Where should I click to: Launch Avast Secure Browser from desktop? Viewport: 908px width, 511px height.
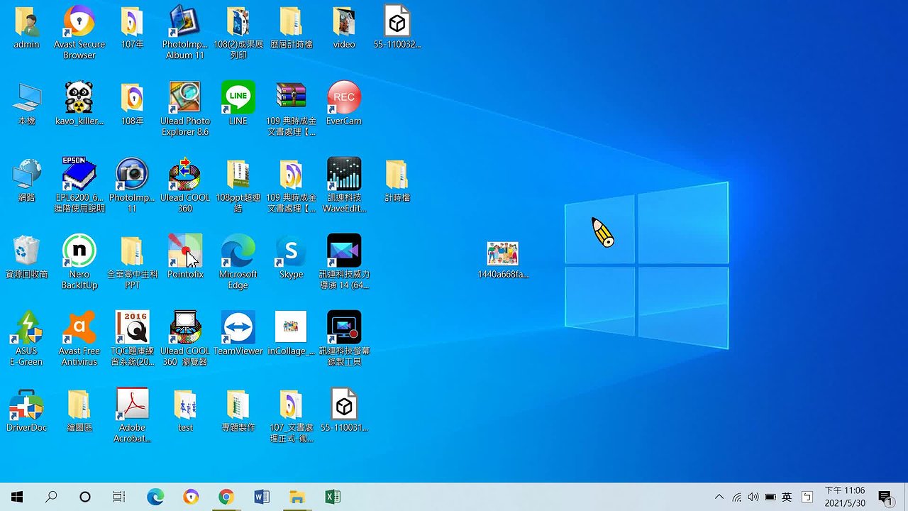pyautogui.click(x=79, y=23)
